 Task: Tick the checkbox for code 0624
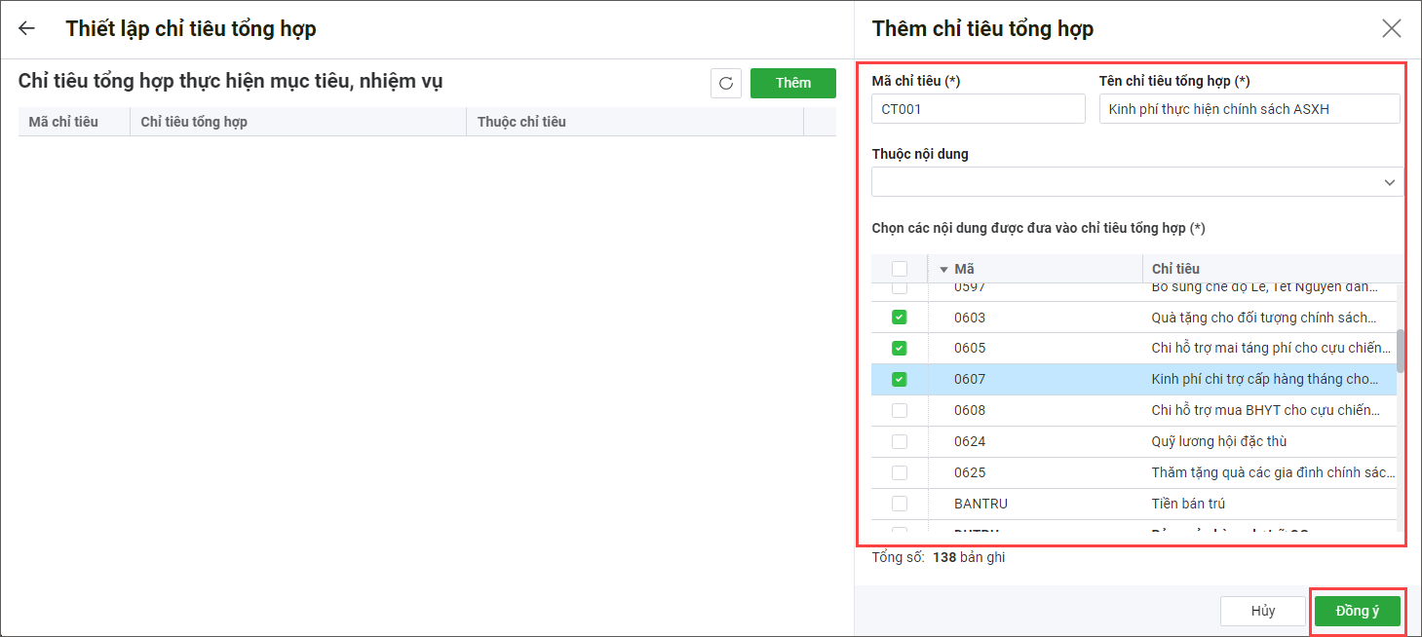pyautogui.click(x=900, y=441)
